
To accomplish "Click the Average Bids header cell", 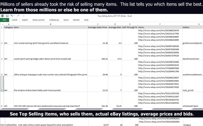I will pos(115,27).
